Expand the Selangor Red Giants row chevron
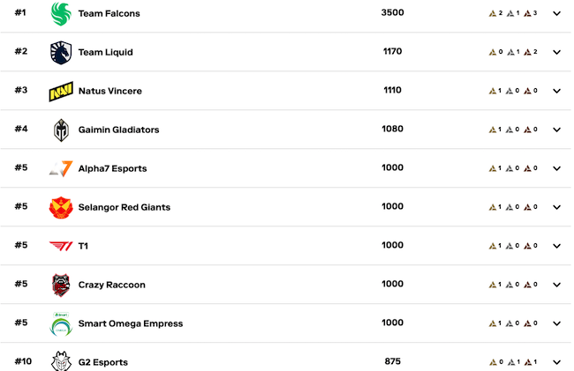 pos(556,208)
